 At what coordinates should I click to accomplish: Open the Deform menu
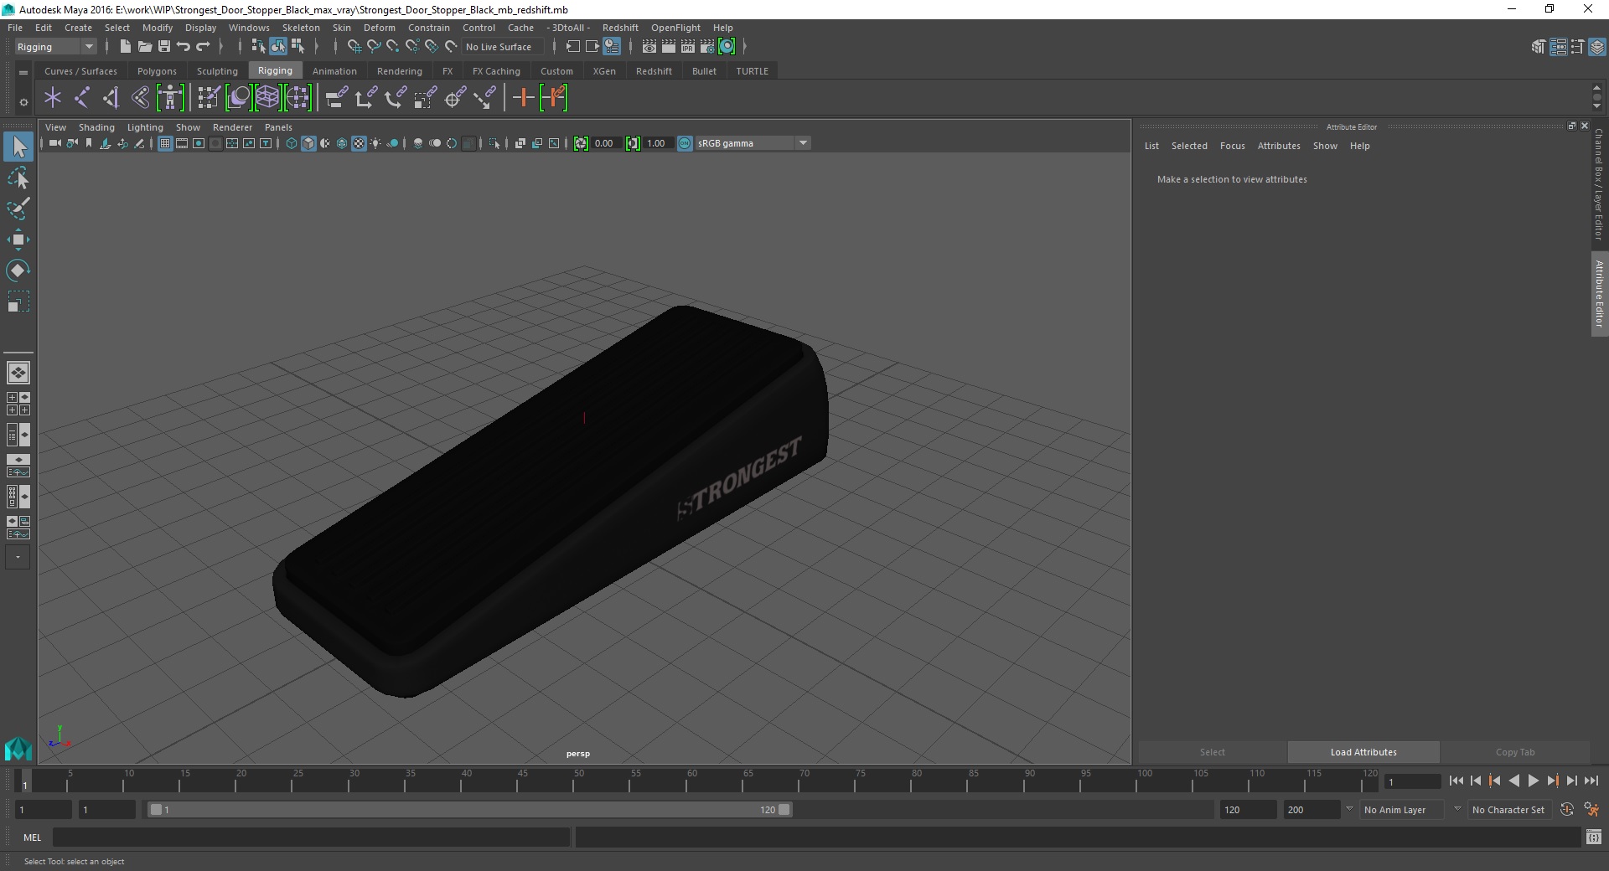pyautogui.click(x=379, y=28)
